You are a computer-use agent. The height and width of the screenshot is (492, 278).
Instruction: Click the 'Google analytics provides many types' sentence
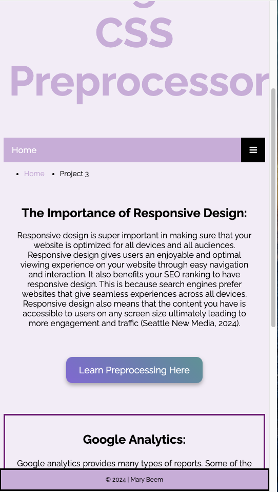[78, 463]
